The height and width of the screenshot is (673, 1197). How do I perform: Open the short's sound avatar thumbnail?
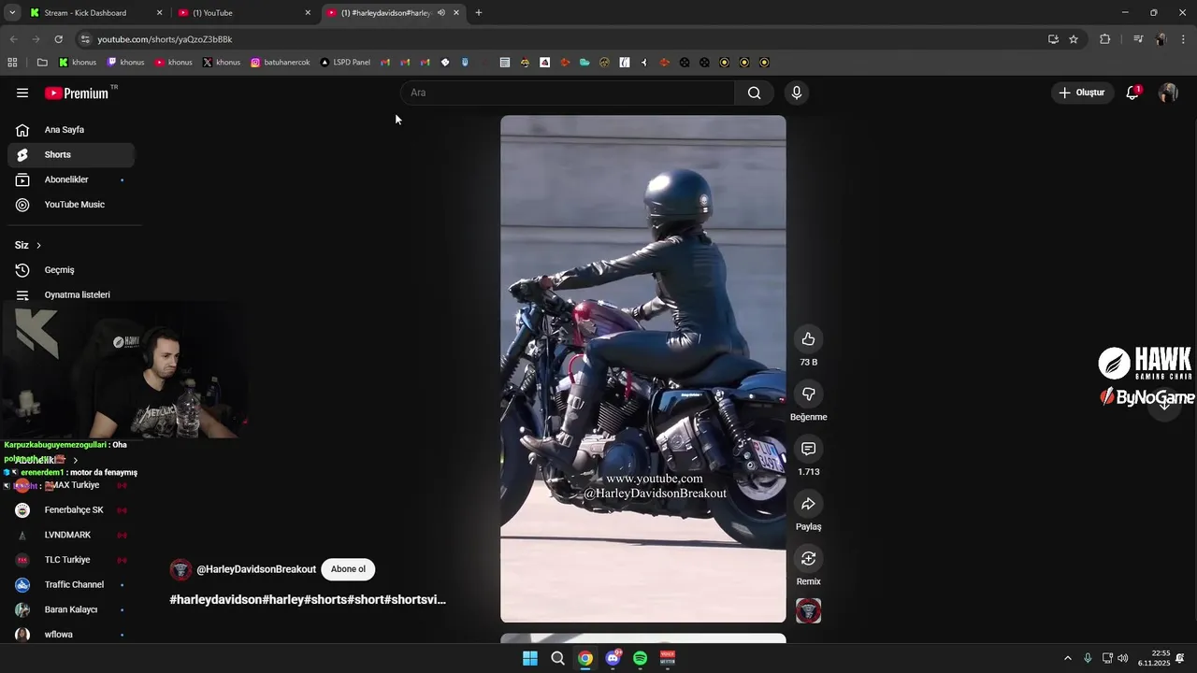tap(809, 610)
